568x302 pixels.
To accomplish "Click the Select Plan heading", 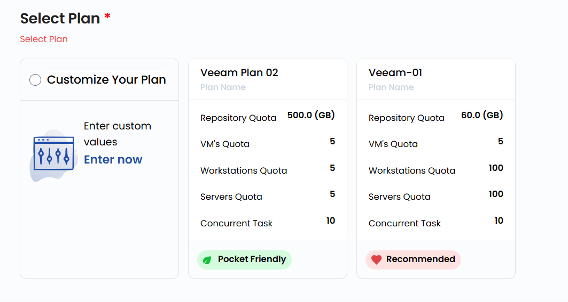I will click(x=60, y=19).
